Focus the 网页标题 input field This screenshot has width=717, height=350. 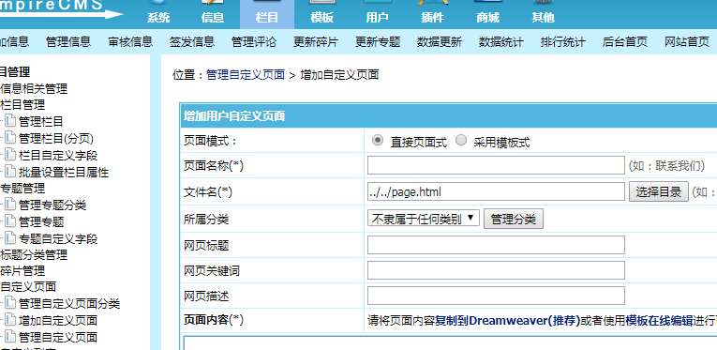(x=496, y=245)
